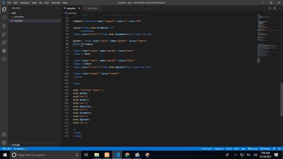Click the editor vertical scrollbar thumb
Viewport: 283px width, 159px height.
282,99
